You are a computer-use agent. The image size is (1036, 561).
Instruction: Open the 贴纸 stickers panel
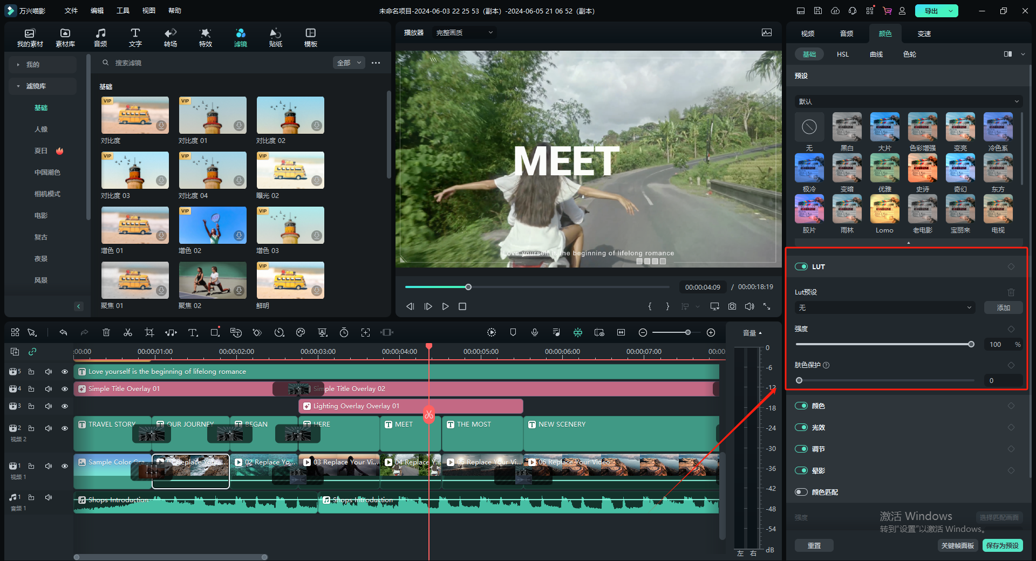pos(276,38)
